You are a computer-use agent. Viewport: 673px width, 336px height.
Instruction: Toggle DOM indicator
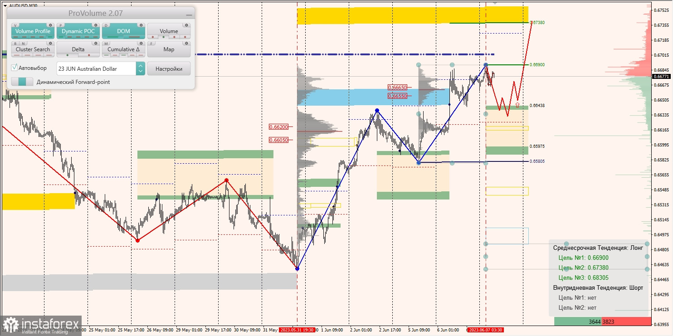click(123, 31)
